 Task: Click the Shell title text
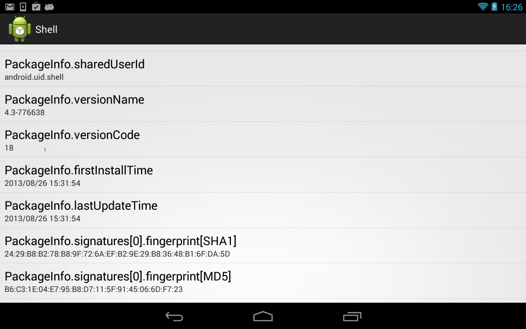[46, 29]
